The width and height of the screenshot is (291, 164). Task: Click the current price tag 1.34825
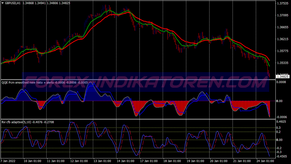[283, 77]
